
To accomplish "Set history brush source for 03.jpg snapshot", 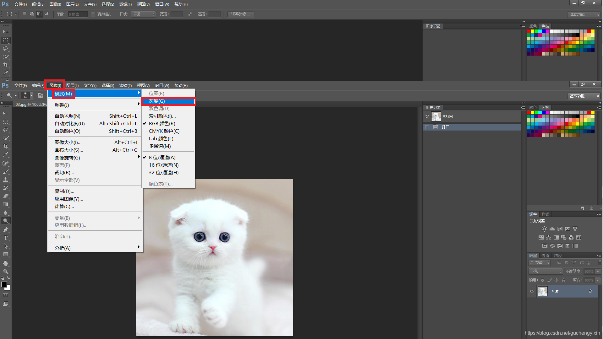I will click(x=427, y=116).
